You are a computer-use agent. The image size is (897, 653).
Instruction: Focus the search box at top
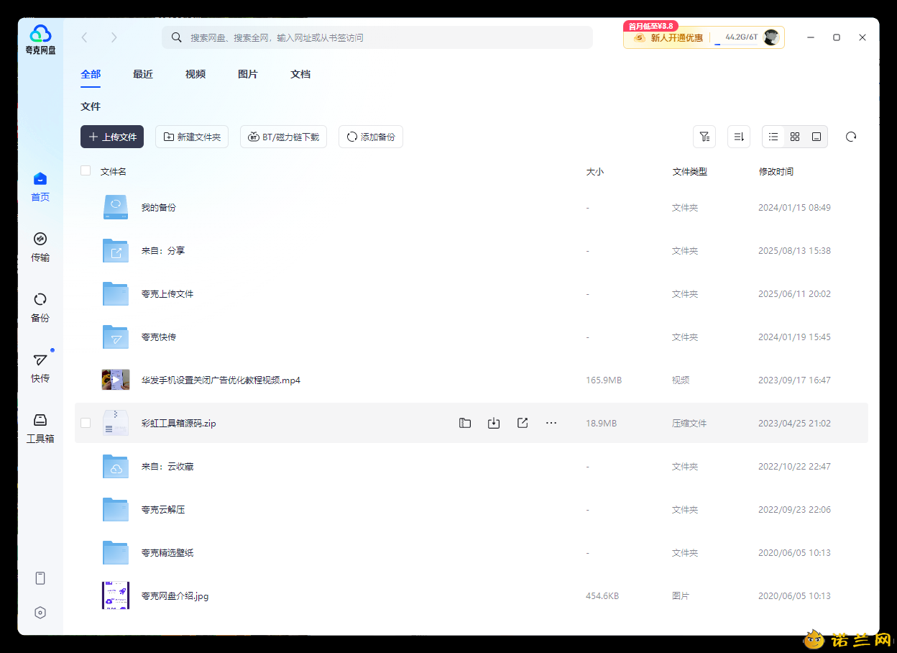377,37
